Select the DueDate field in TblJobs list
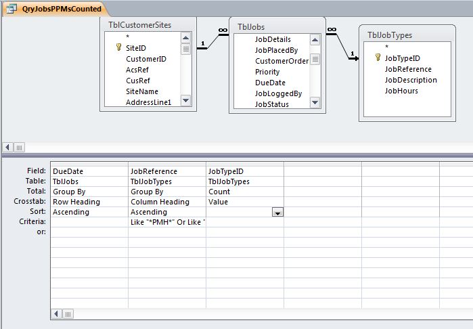The height and width of the screenshot is (329, 473). coord(270,83)
